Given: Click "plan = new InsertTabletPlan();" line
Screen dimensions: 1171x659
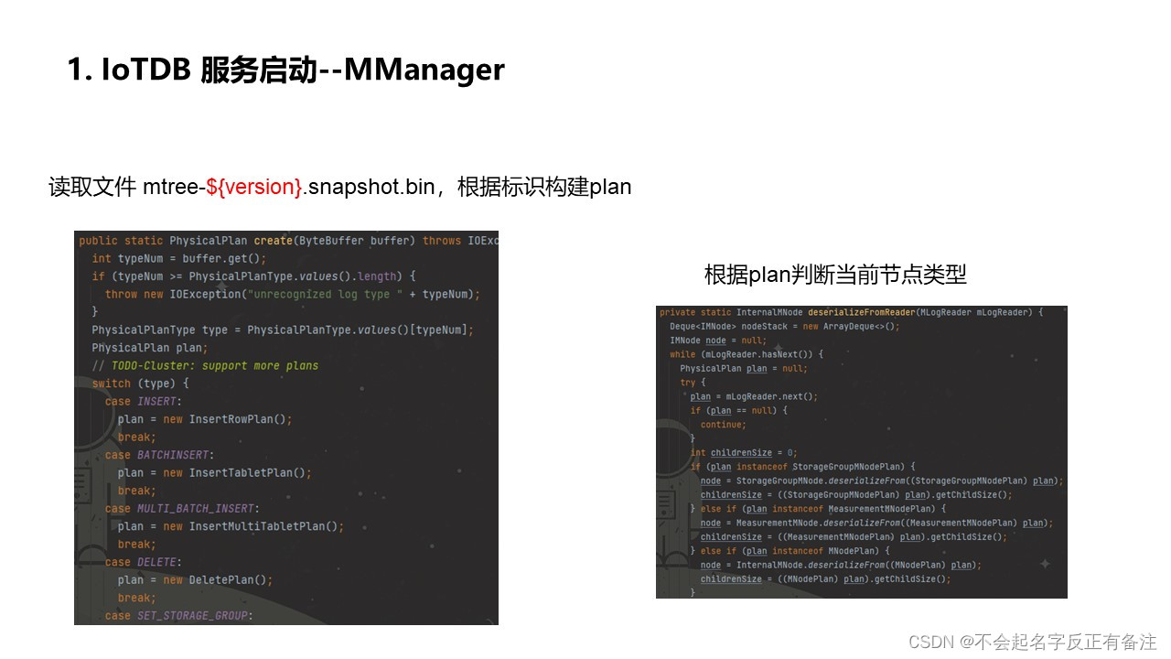Looking at the screenshot, I should click(215, 473).
